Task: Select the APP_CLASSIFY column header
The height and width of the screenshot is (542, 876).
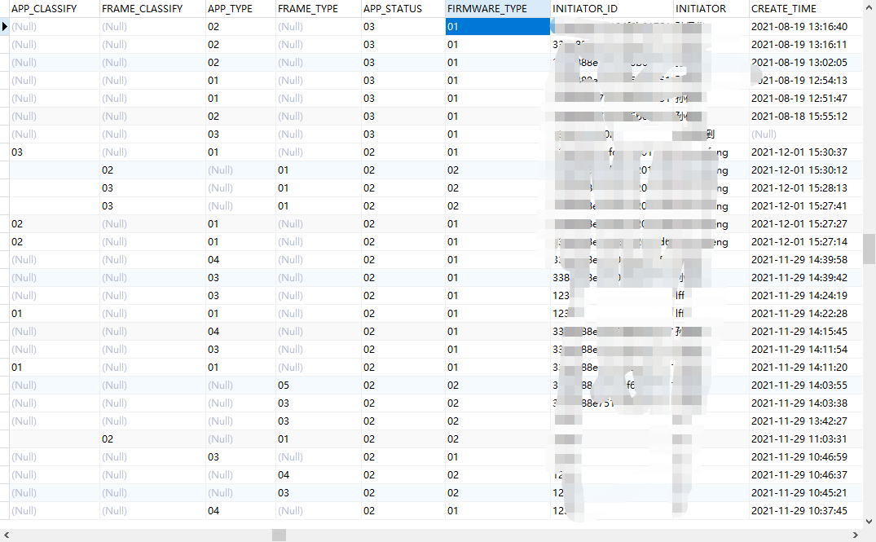Action: 55,9
